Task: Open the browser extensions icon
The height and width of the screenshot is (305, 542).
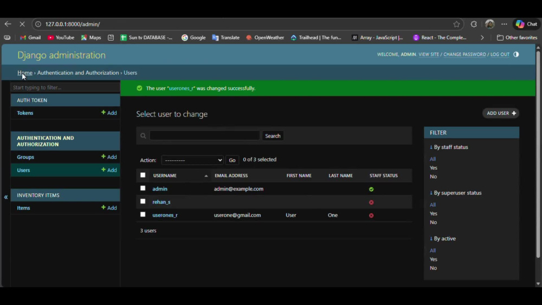Action: tap(474, 24)
